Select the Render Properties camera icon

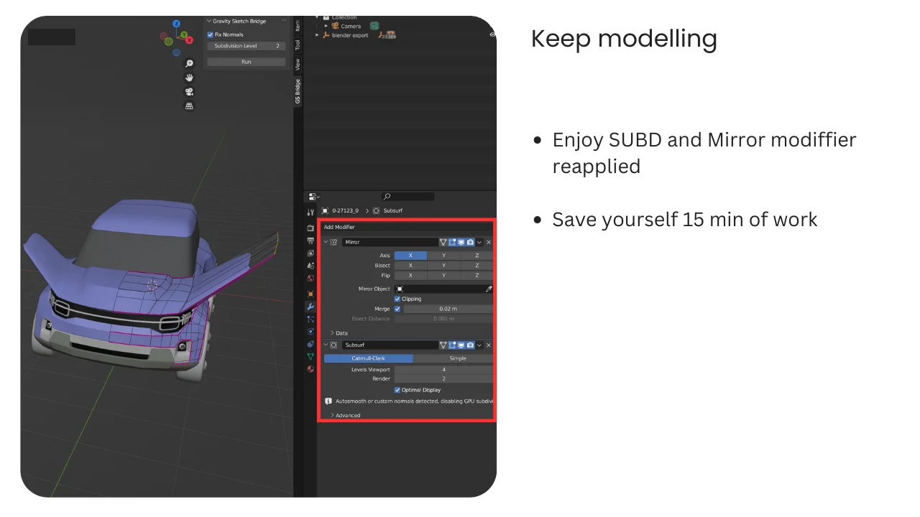310,228
